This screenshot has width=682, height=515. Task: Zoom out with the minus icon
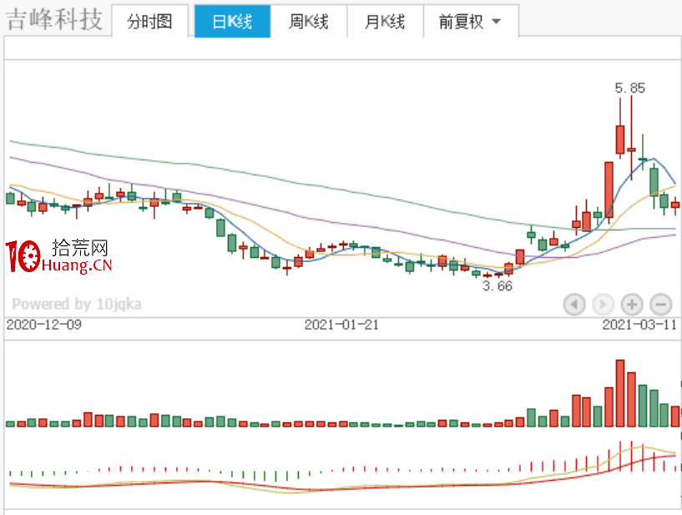click(660, 304)
